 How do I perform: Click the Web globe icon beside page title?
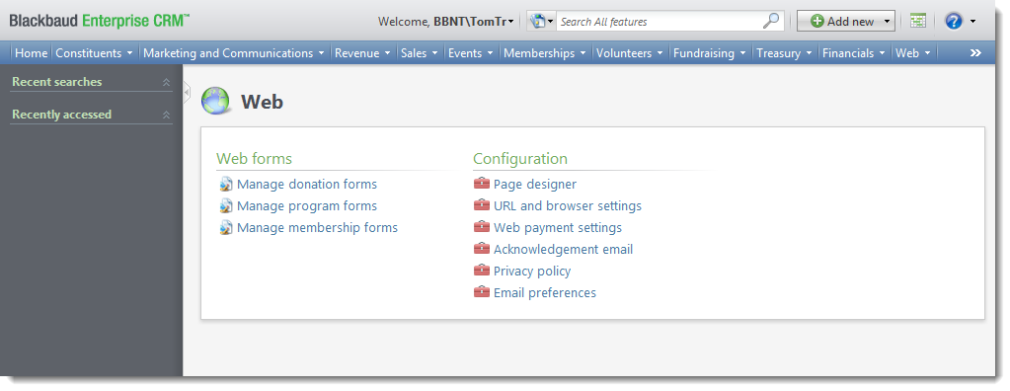[x=215, y=101]
